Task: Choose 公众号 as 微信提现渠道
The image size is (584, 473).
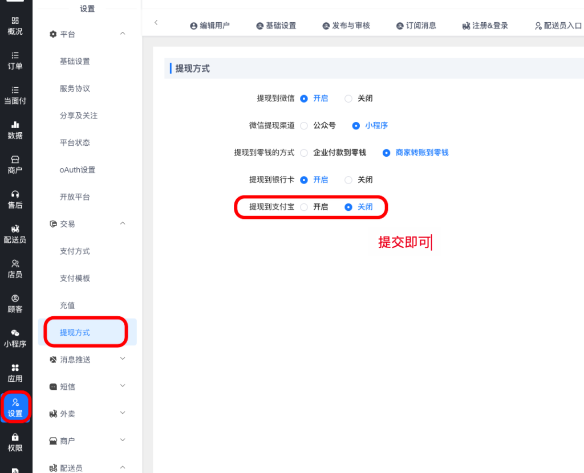Action: coord(304,125)
